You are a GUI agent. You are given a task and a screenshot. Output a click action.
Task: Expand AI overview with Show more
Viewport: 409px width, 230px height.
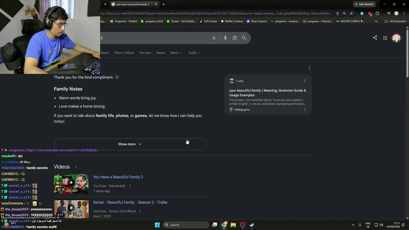[x=130, y=144]
